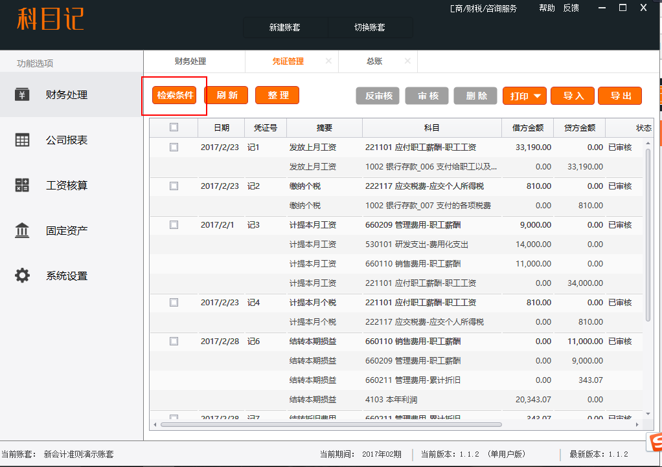
Task: Click the 检索条件 button
Action: pyautogui.click(x=175, y=95)
